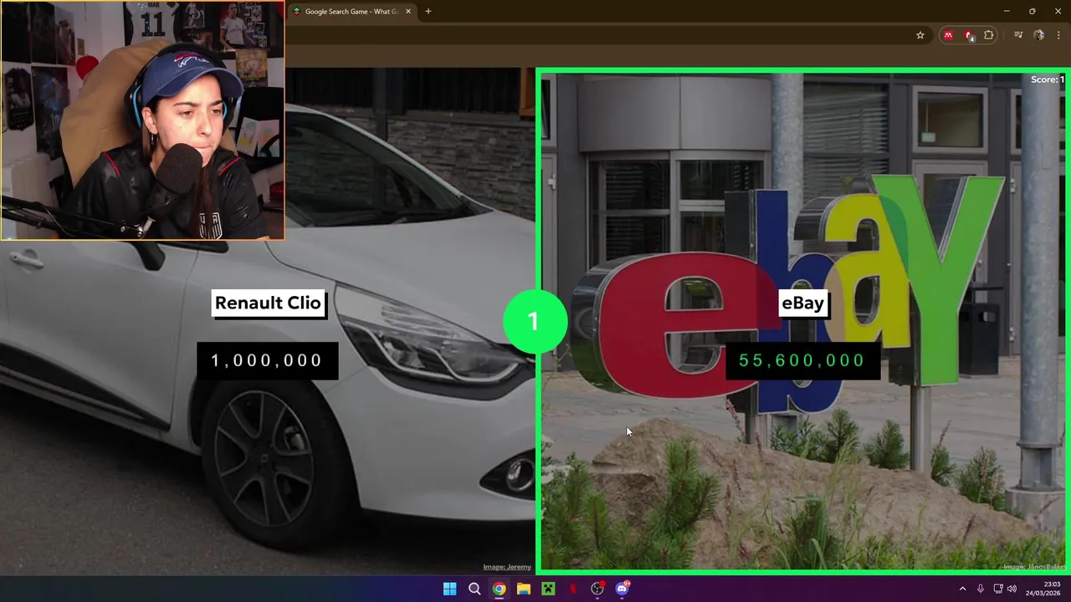Click the microphone tray icon
This screenshot has height=602, width=1071.
tap(981, 589)
